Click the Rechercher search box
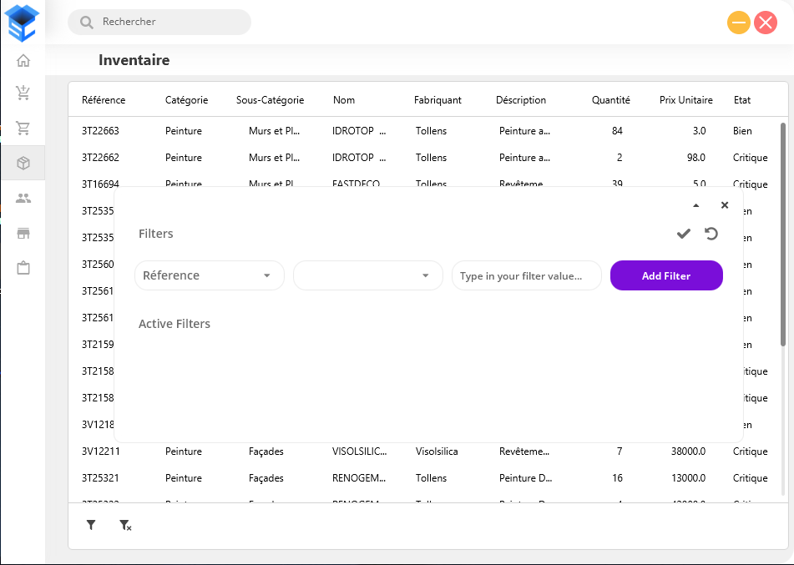This screenshot has height=565, width=794. point(167,22)
